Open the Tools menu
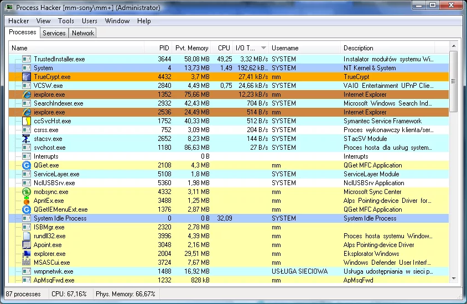467x304 pixels. pyautogui.click(x=66, y=21)
